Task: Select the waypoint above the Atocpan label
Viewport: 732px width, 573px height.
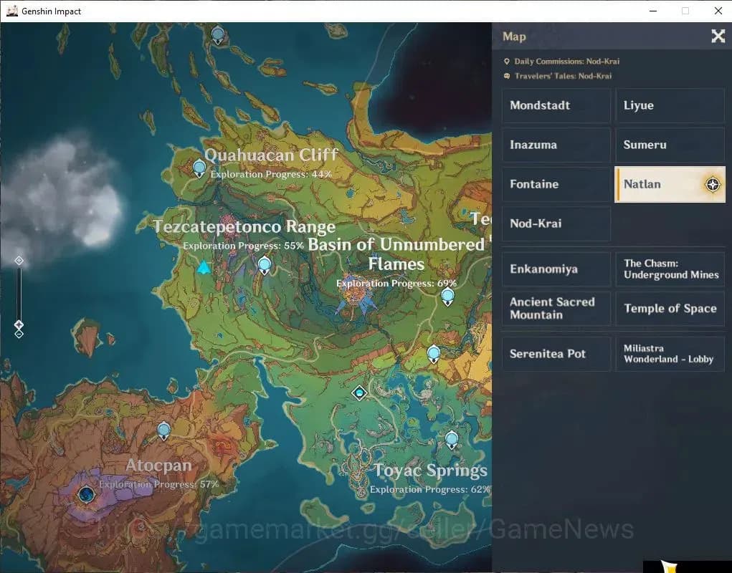Action: tap(163, 430)
